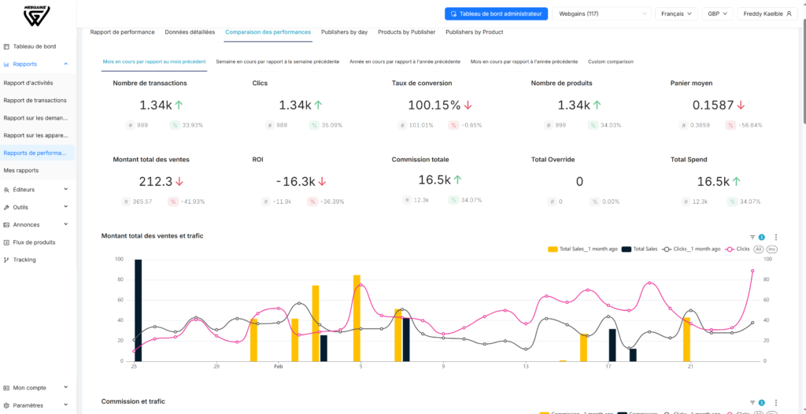Click the Tracking branch icon in sidebar
Viewport: 806px width, 414px height.
pos(6,260)
